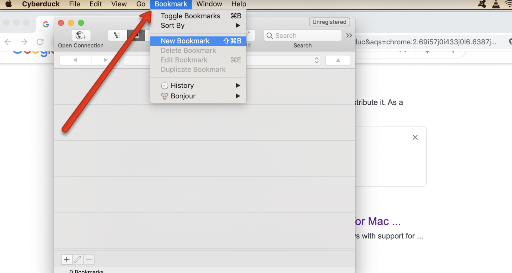
Task: Switch to outline list view icon
Action: pyautogui.click(x=117, y=35)
